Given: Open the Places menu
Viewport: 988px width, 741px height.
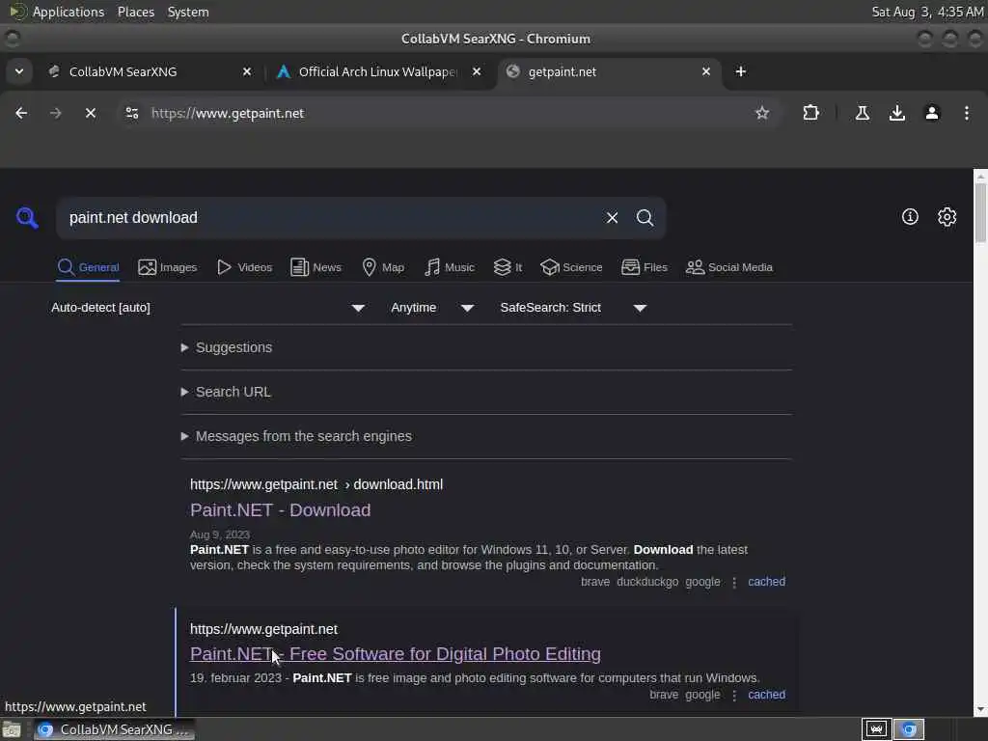Looking at the screenshot, I should click(135, 12).
